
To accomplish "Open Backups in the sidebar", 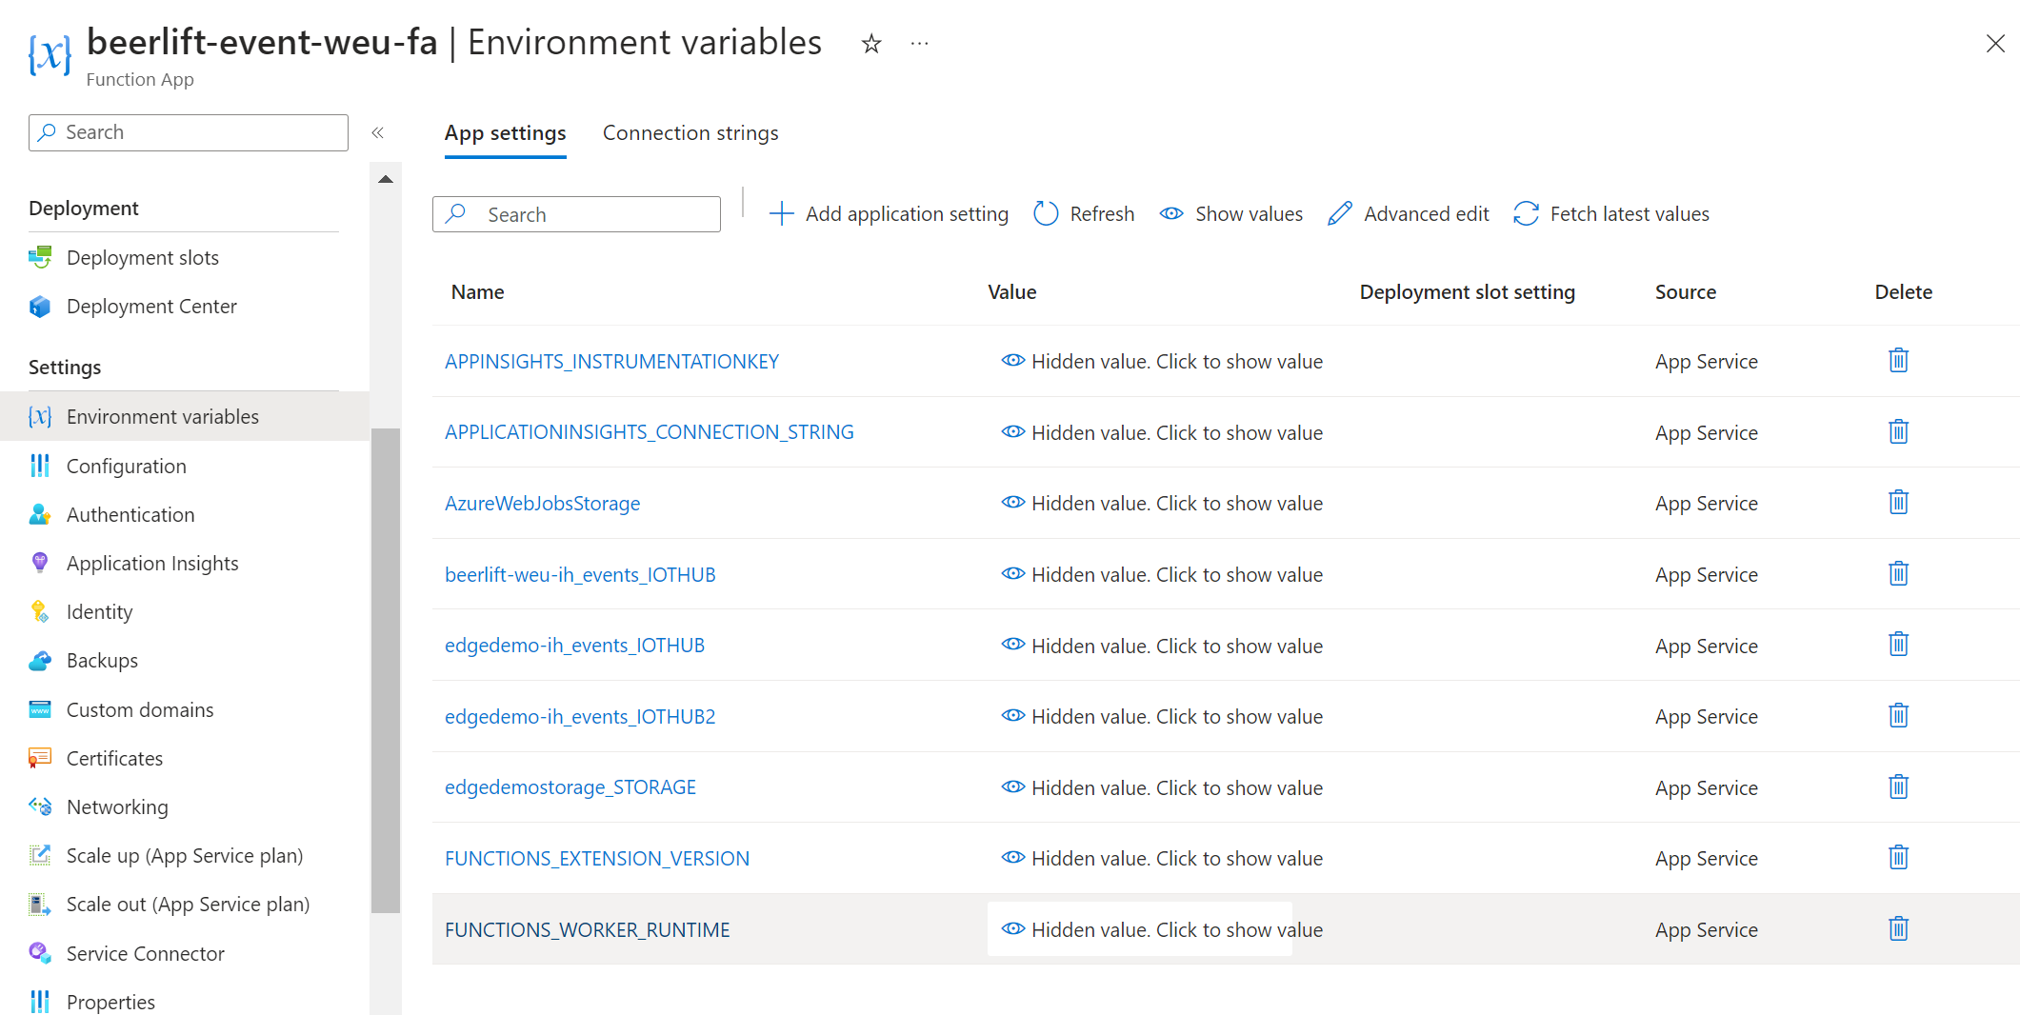I will tap(102, 660).
